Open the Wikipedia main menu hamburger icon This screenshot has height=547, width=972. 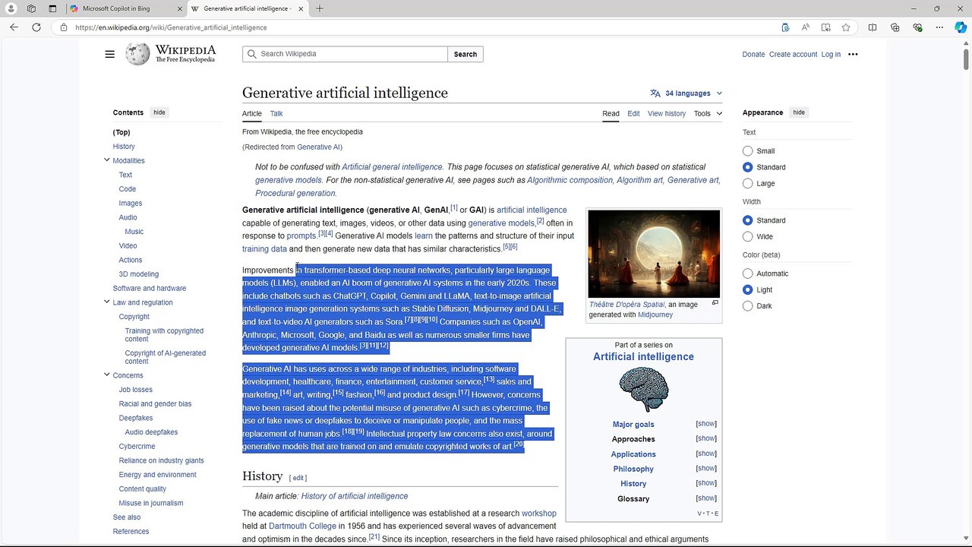pyautogui.click(x=110, y=54)
